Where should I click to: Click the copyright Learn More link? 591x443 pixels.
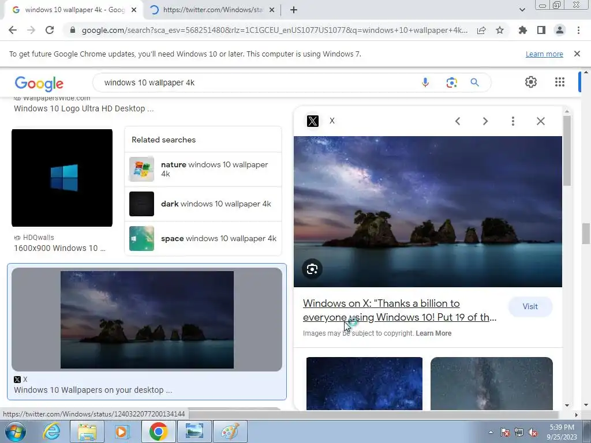(433, 333)
